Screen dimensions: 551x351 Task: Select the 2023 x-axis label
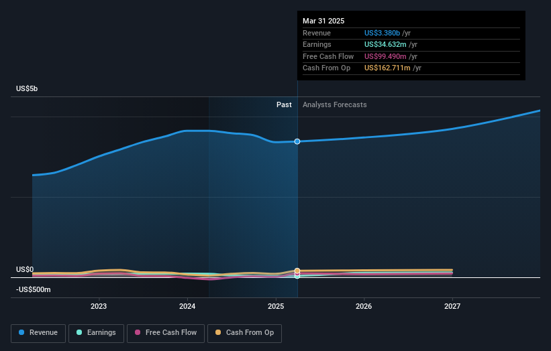(x=99, y=306)
